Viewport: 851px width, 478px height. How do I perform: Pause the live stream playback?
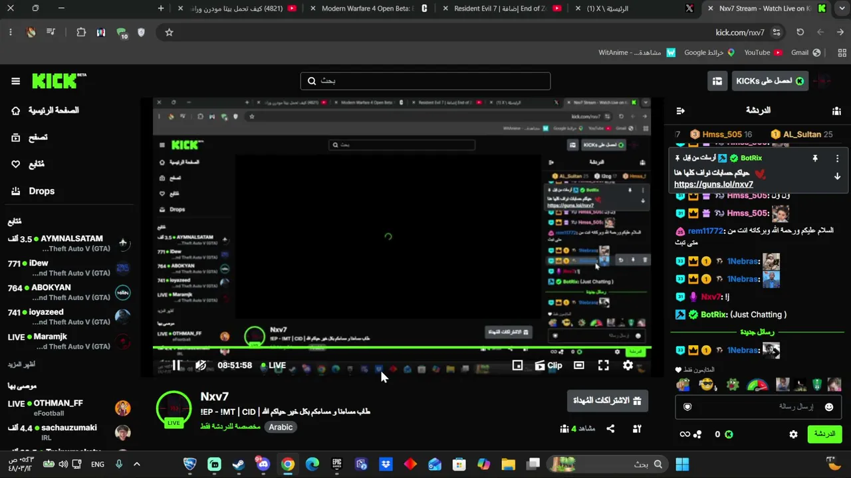coord(176,365)
